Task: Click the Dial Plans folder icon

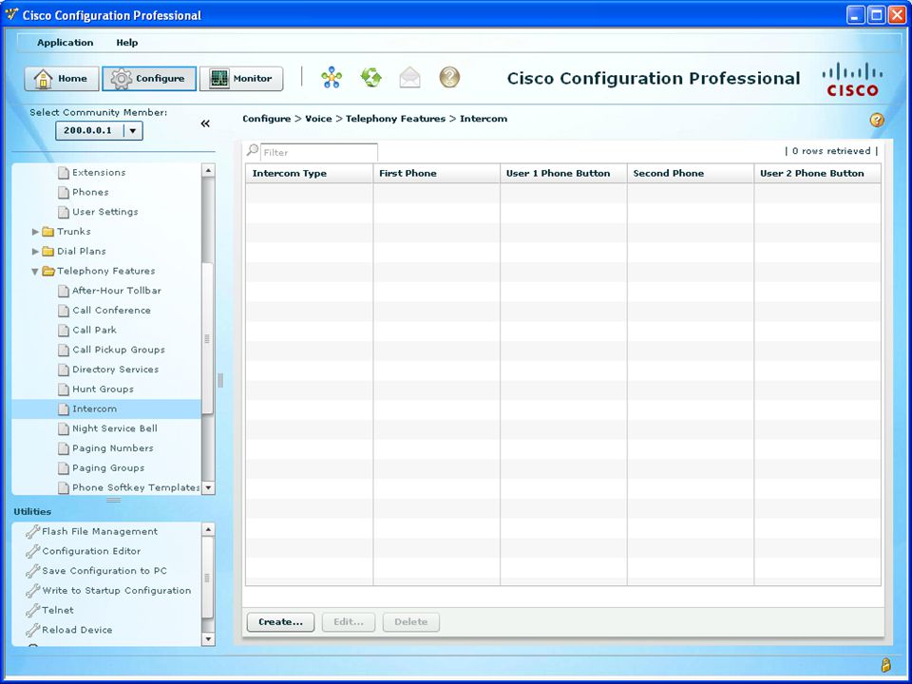Action: coord(48,251)
